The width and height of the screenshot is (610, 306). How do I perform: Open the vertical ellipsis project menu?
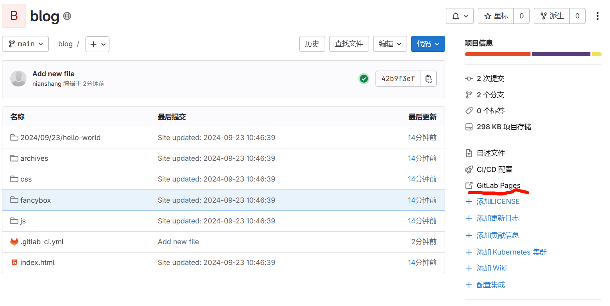click(598, 16)
